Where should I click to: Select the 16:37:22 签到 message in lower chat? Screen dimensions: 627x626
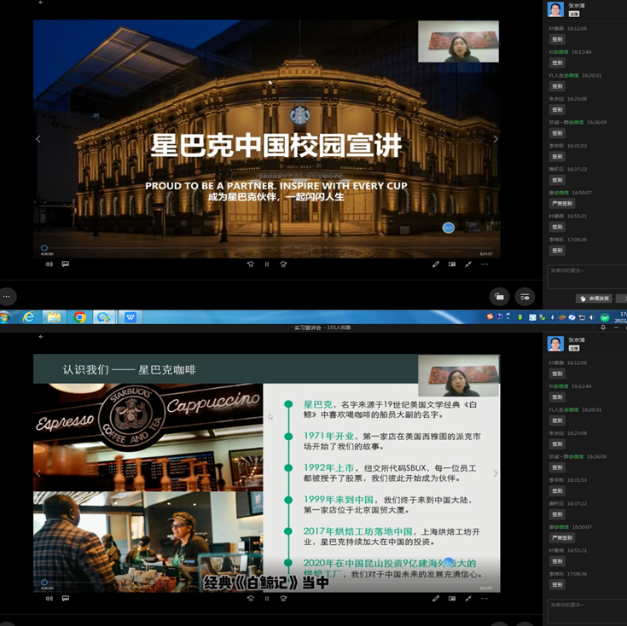tap(557, 514)
